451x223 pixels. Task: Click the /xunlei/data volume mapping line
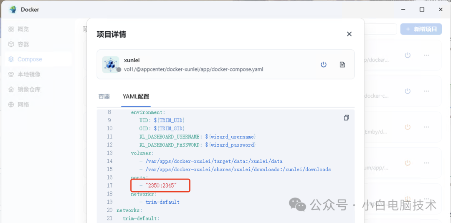[x=211, y=161]
